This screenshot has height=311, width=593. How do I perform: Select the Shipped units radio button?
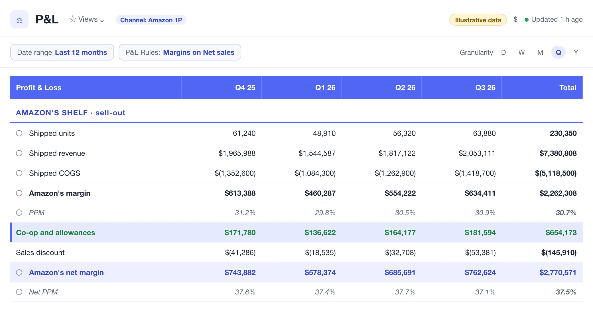[19, 133]
